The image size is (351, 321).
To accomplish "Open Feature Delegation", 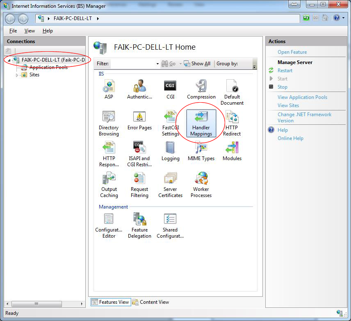I will pyautogui.click(x=140, y=225).
